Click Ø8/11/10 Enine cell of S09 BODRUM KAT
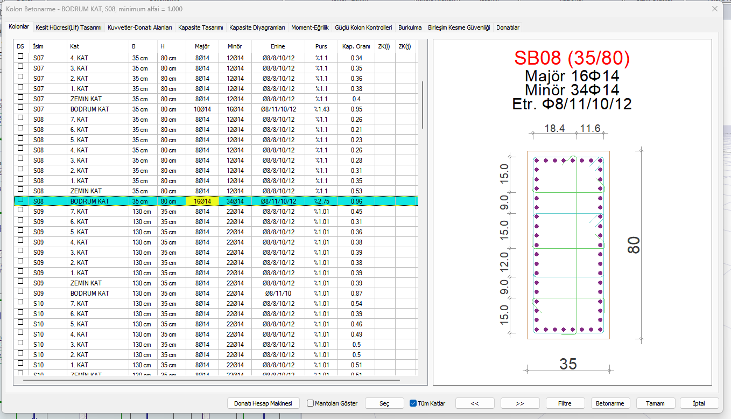 point(278,294)
